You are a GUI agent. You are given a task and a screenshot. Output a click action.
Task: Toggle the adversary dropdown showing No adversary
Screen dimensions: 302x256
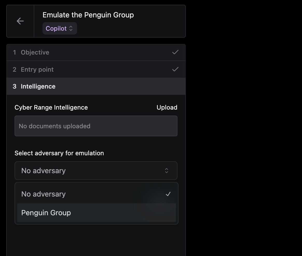(96, 171)
